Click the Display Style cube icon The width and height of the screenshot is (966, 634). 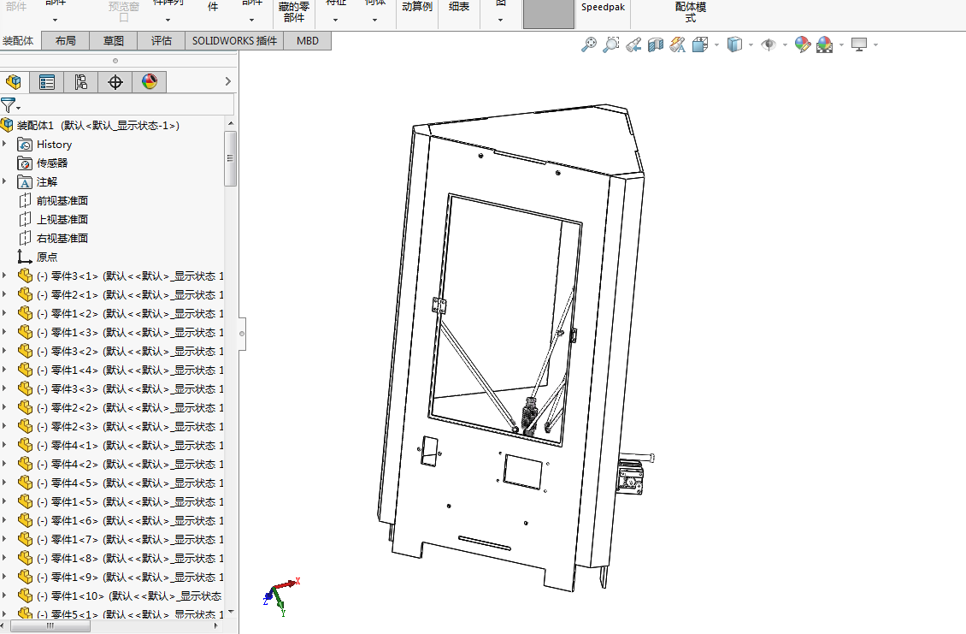[x=733, y=44]
